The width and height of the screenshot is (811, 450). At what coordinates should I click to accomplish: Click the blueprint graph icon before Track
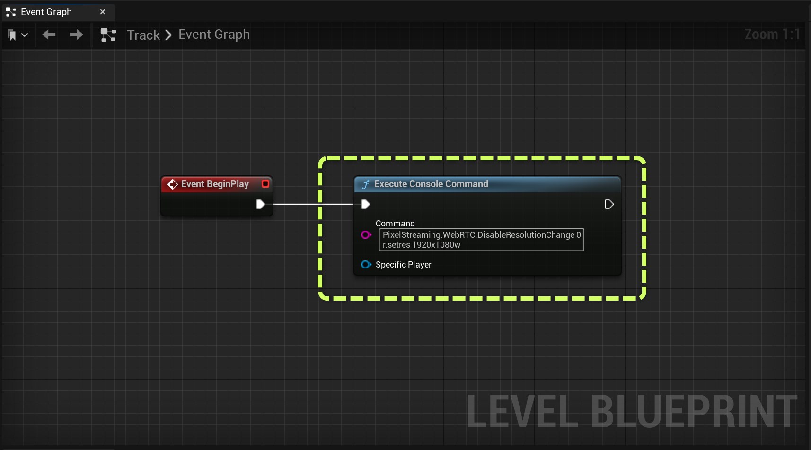click(x=108, y=35)
